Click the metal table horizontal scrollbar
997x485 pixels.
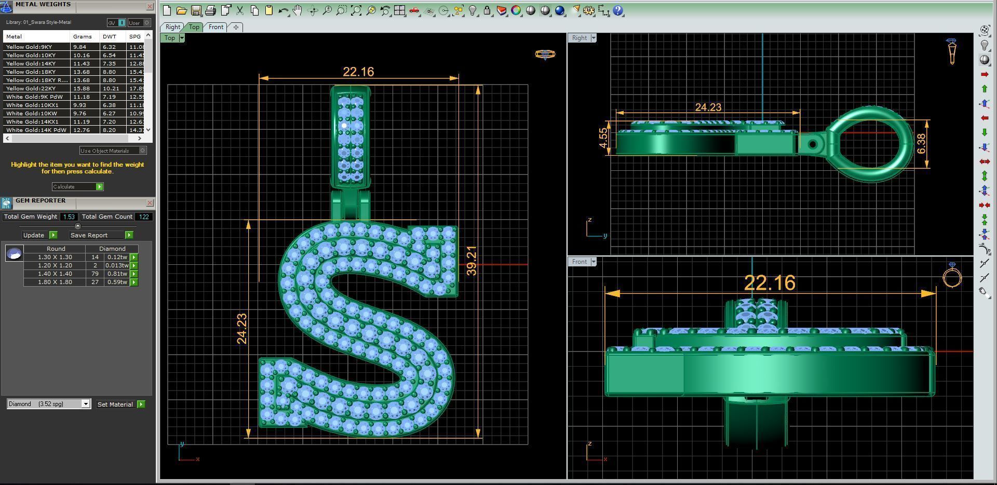tap(73, 138)
